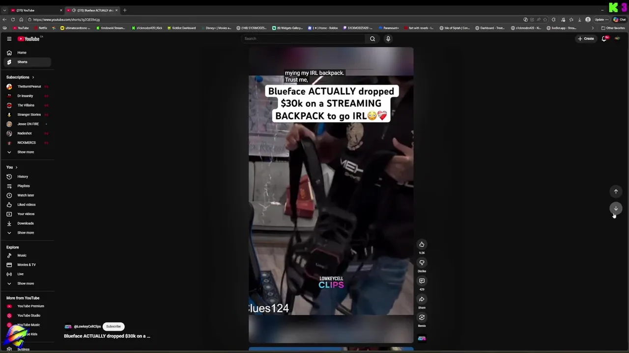Expand Subscriptions section chevron
This screenshot has width=629, height=353.
point(33,77)
